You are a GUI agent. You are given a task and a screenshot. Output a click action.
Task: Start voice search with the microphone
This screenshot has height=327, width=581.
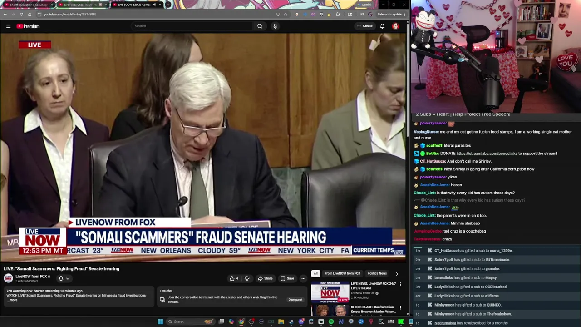pos(275,26)
